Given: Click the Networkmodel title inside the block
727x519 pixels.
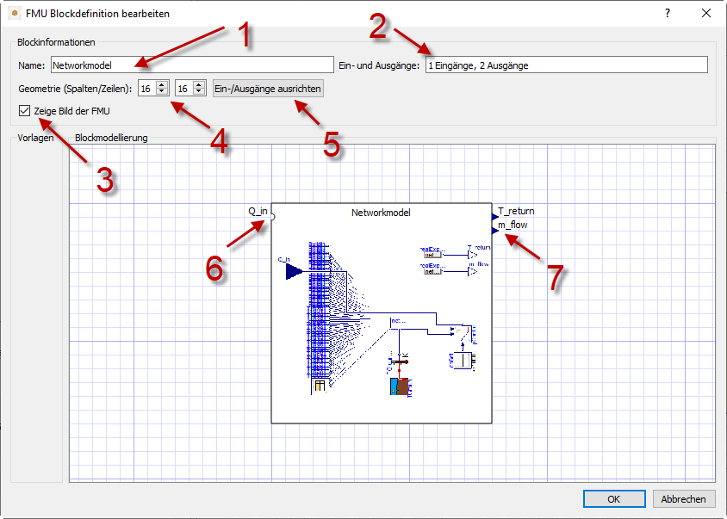Looking at the screenshot, I should (x=381, y=213).
